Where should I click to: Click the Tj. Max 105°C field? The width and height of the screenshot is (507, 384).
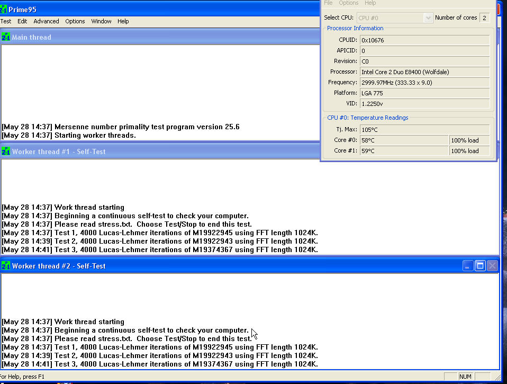click(424, 130)
